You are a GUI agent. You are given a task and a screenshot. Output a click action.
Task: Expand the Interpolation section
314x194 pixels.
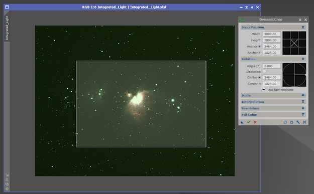303,102
